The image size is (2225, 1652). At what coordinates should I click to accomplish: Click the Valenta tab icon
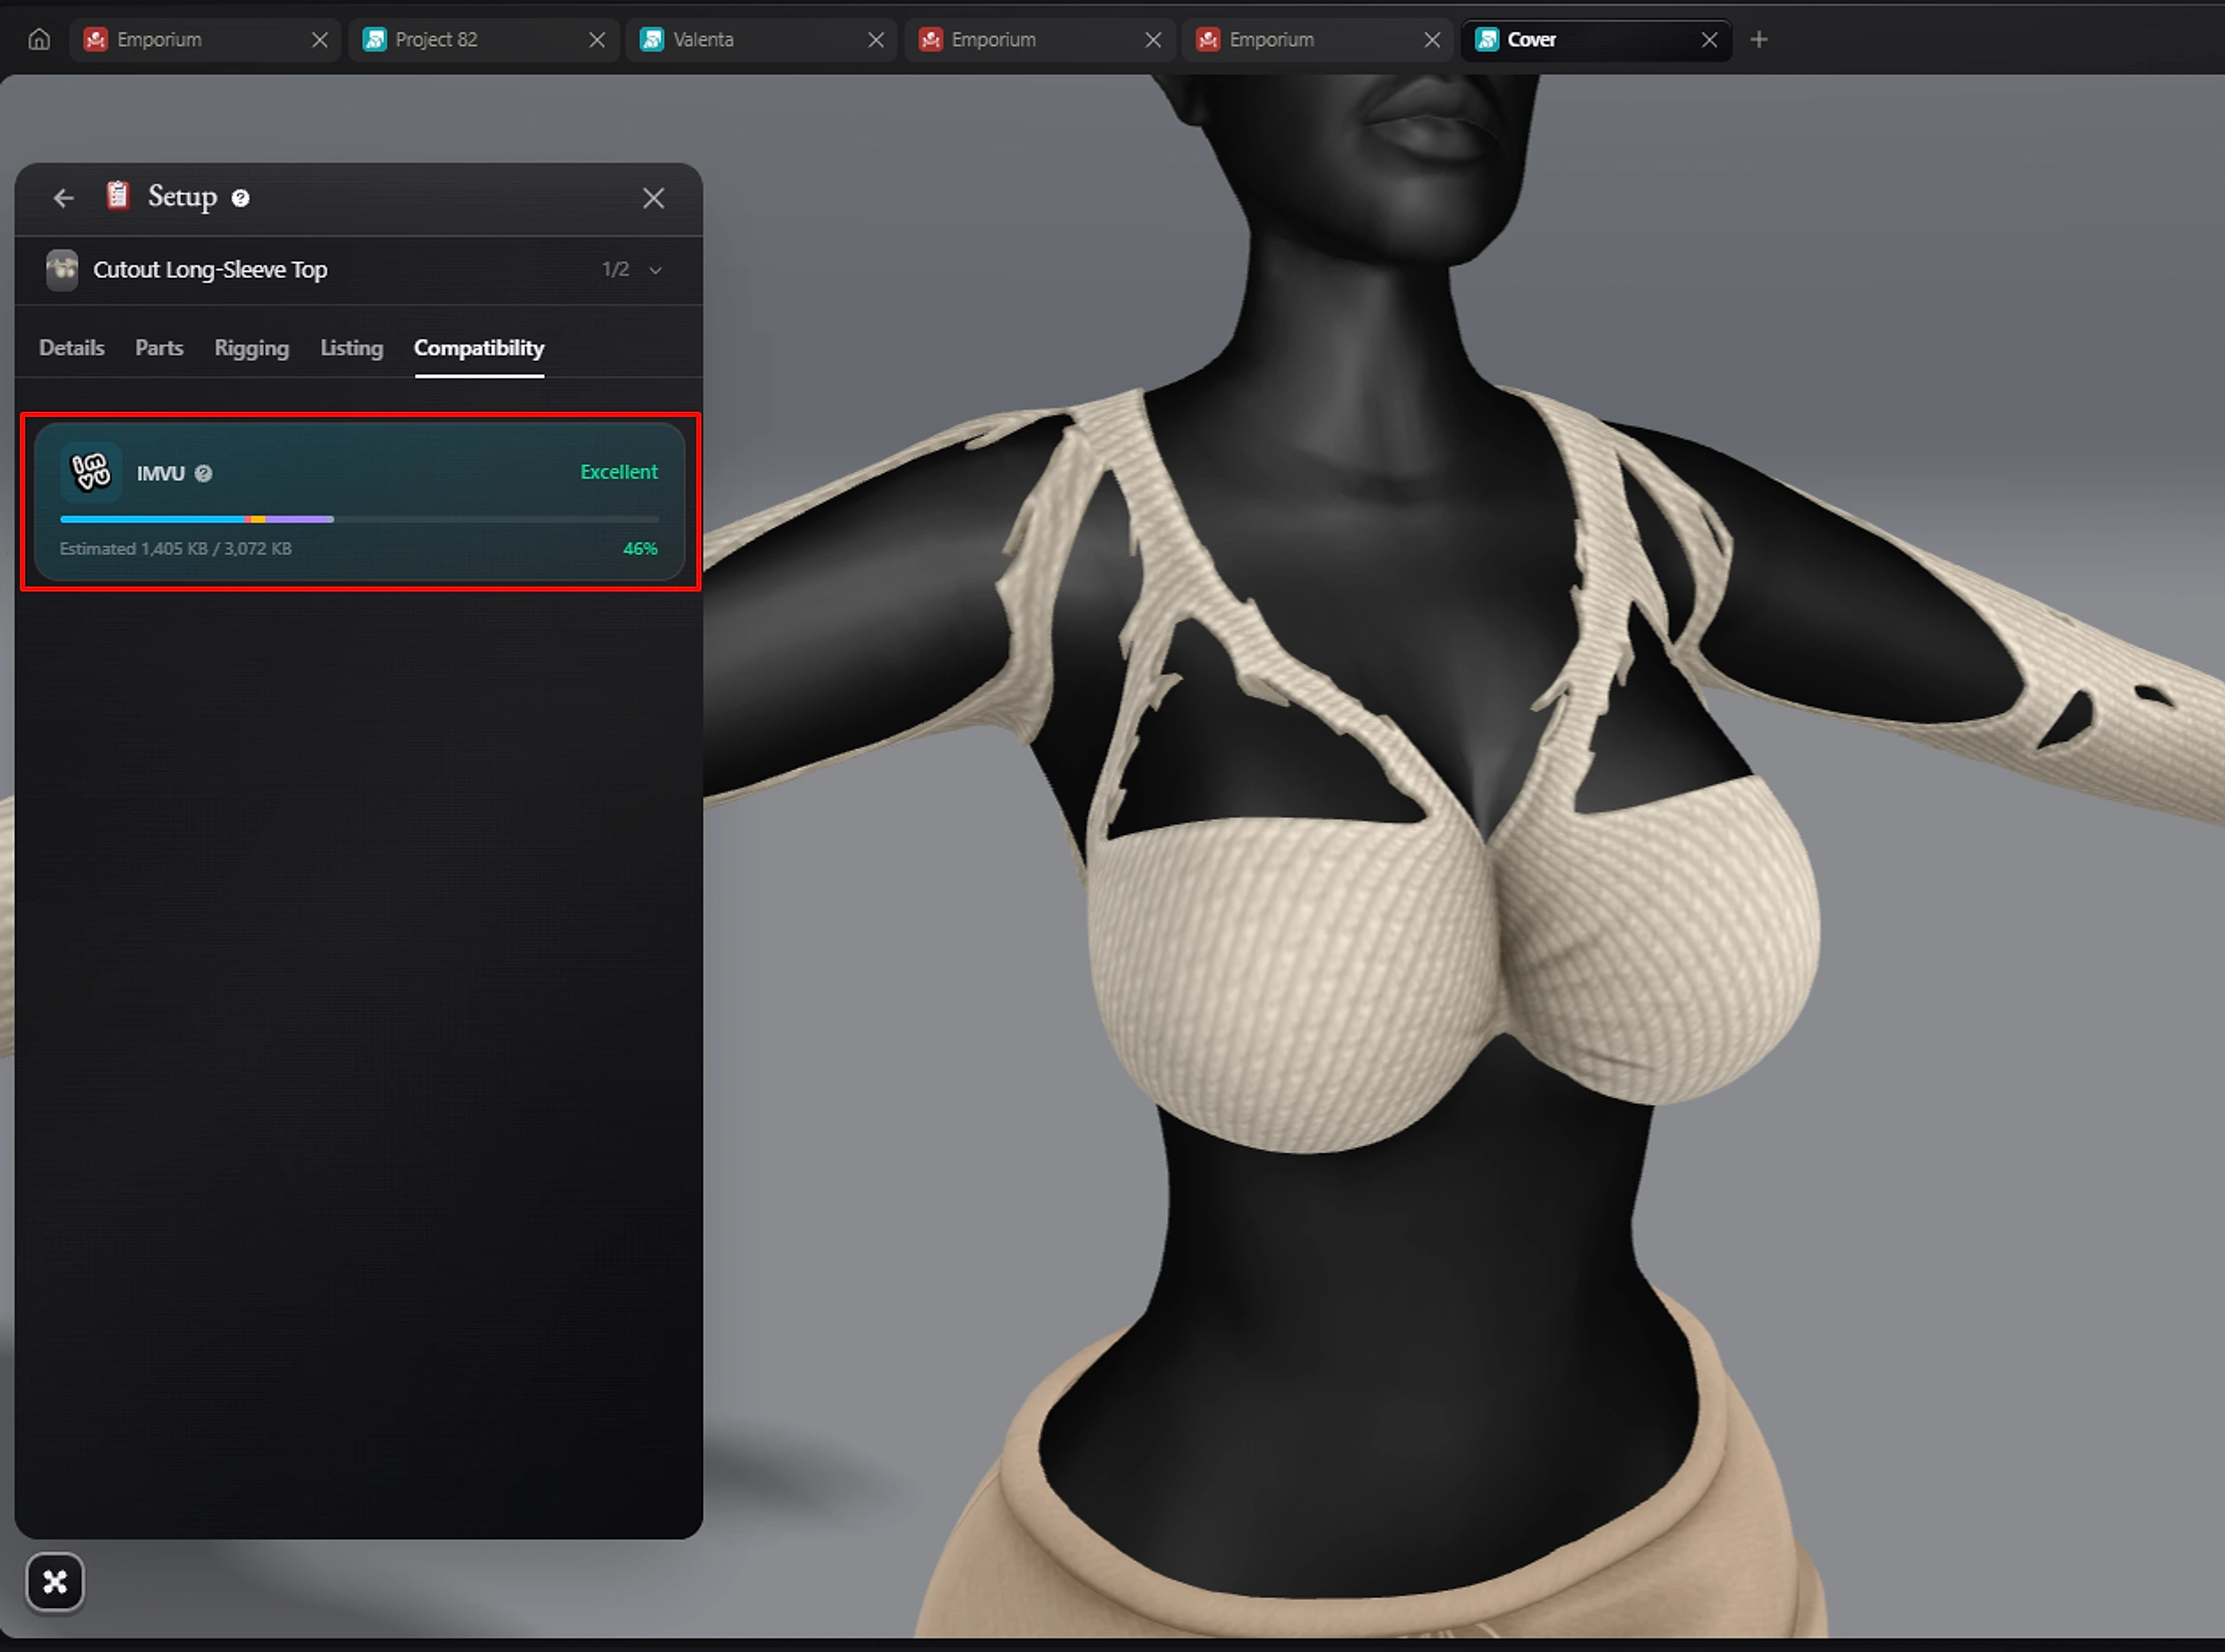[x=652, y=39]
